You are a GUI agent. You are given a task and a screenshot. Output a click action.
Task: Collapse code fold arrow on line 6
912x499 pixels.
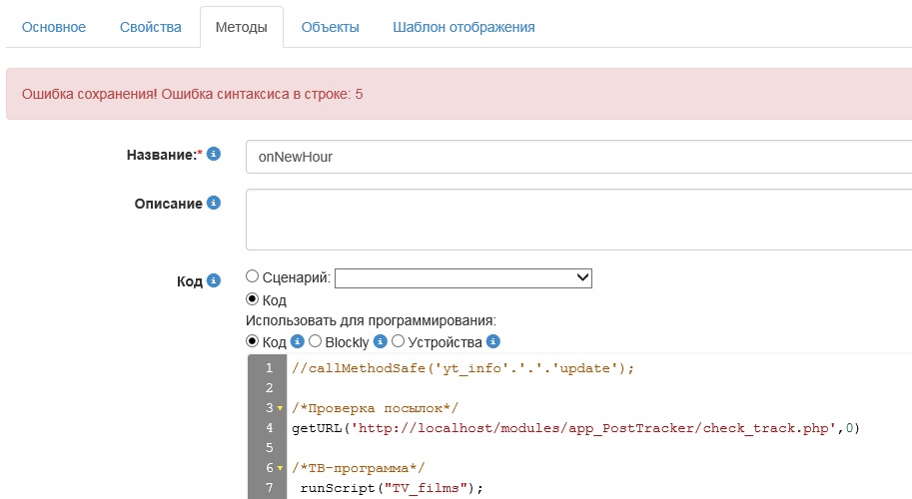(280, 468)
